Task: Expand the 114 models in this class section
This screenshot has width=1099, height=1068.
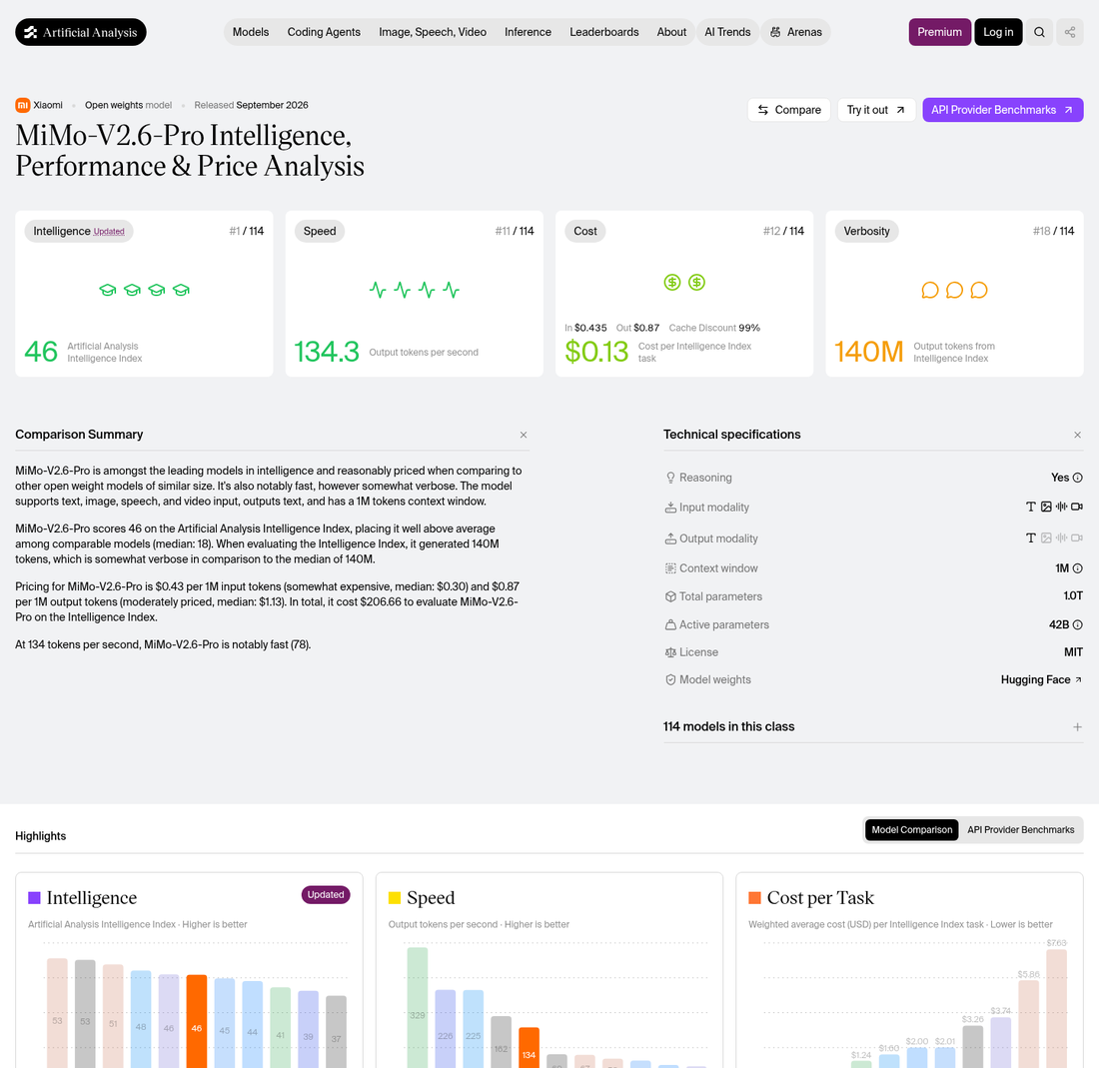Action: coord(1077,727)
